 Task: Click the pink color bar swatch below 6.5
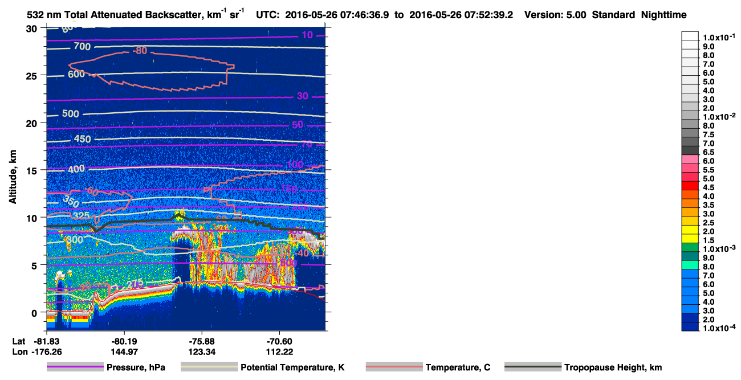(x=690, y=159)
